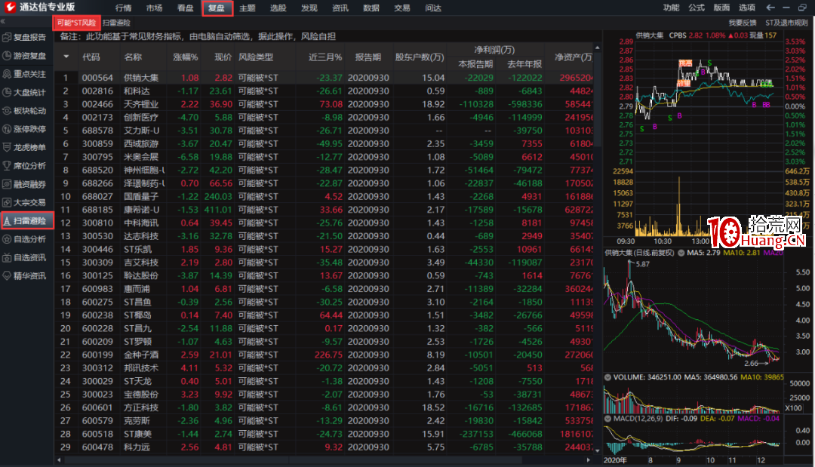Sort by the 风险类型 column header

point(256,57)
